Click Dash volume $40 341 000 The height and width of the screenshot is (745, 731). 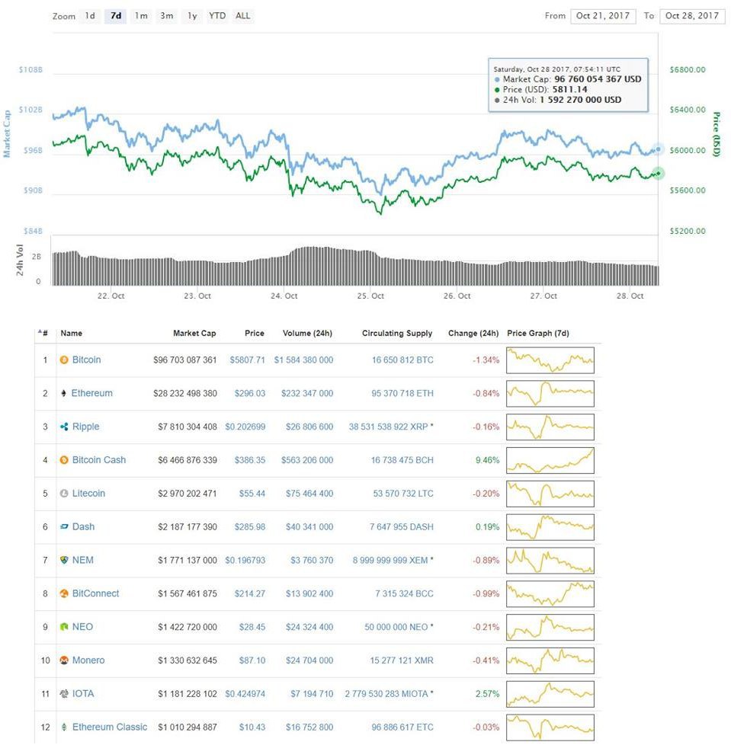point(309,527)
